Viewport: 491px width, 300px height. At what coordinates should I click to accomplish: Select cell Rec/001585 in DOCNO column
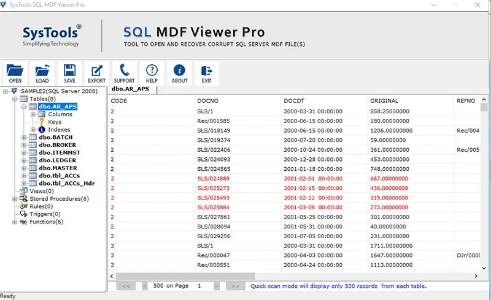click(x=213, y=121)
